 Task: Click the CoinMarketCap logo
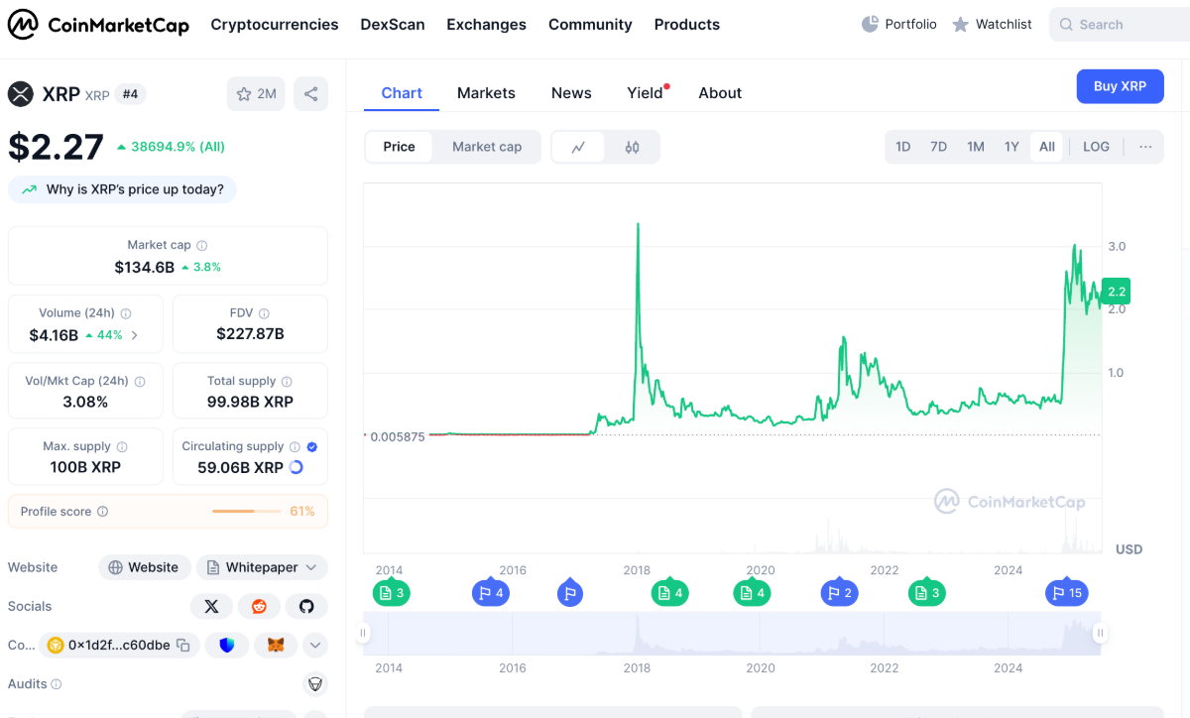[98, 25]
